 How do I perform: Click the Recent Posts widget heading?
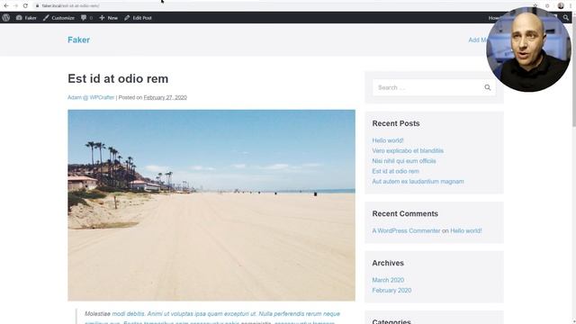(396, 123)
